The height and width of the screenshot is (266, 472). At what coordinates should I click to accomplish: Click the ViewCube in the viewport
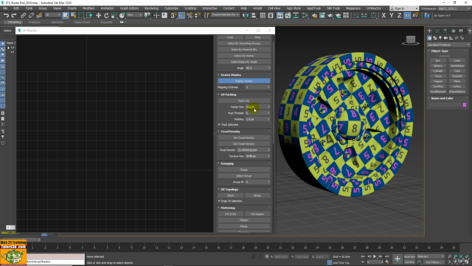click(411, 40)
